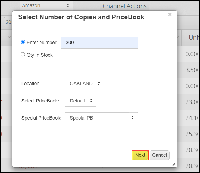
Task: Click the 3.500 value in background table
Action: (192, 70)
